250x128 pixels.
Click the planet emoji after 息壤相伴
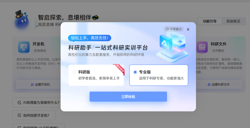click(95, 18)
